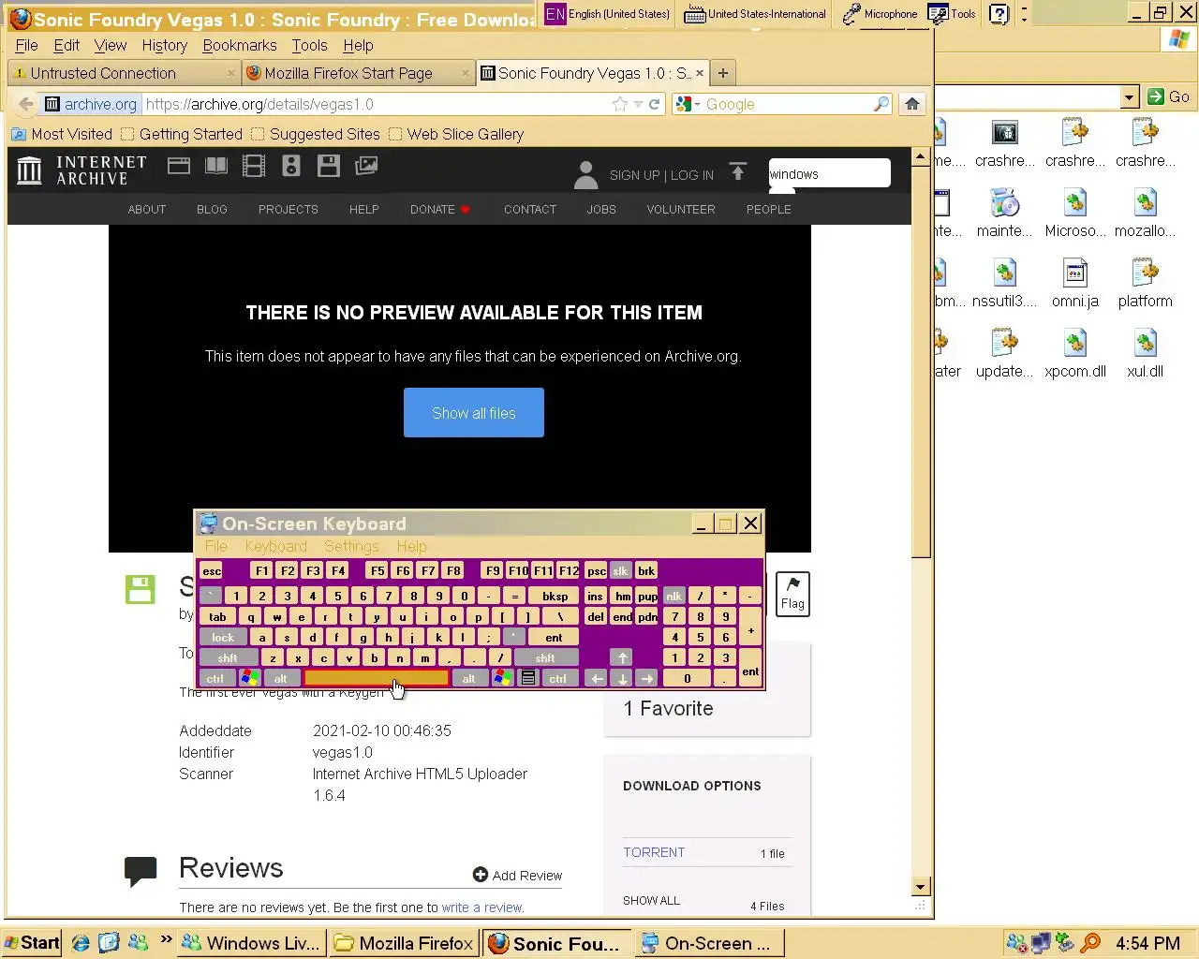
Task: Select xpcom.dll file icon
Action: pos(1075,344)
